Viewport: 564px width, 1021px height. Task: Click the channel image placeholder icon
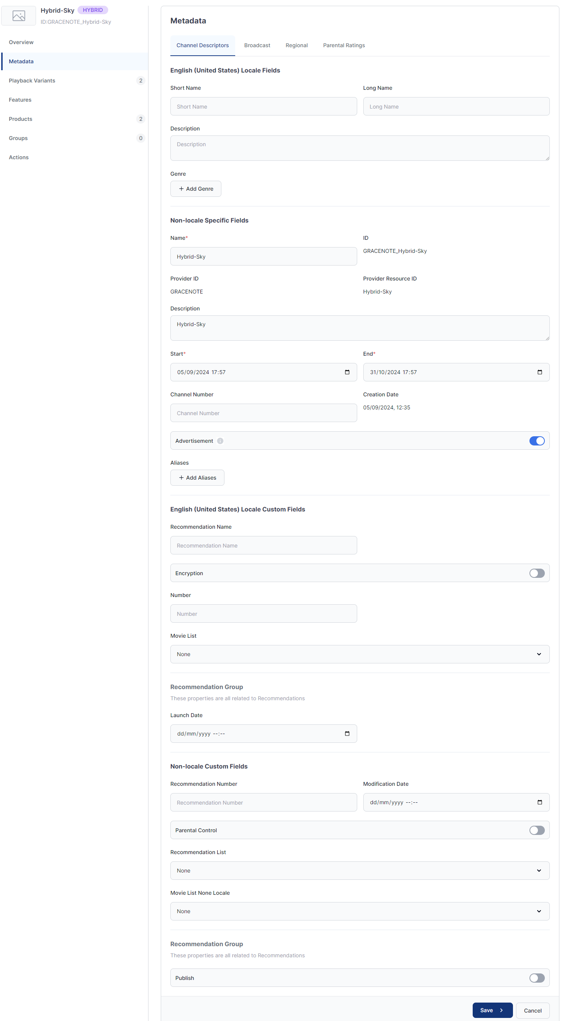click(19, 16)
